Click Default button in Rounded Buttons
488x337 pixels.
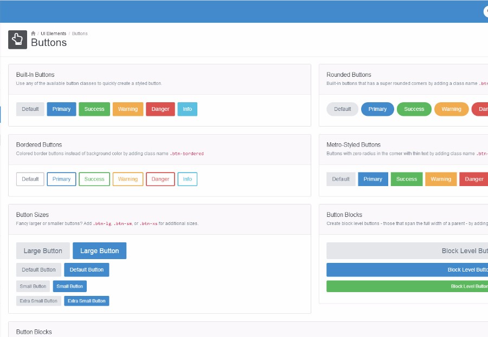342,109
